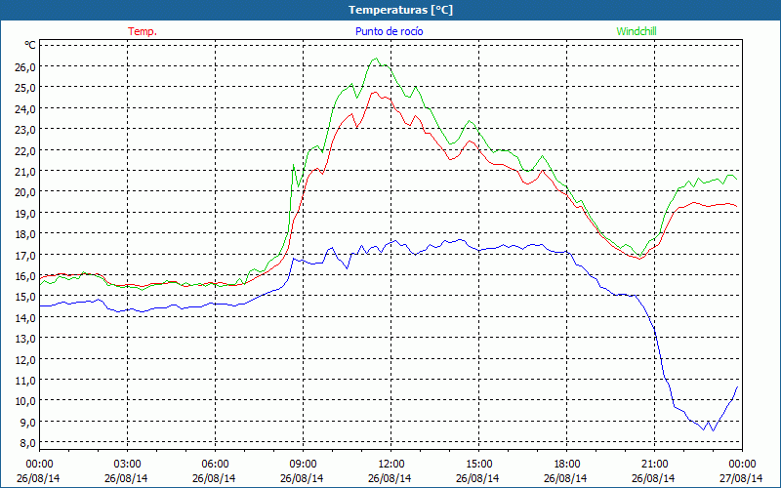Click the 10,0 y-axis value

(x=26, y=401)
